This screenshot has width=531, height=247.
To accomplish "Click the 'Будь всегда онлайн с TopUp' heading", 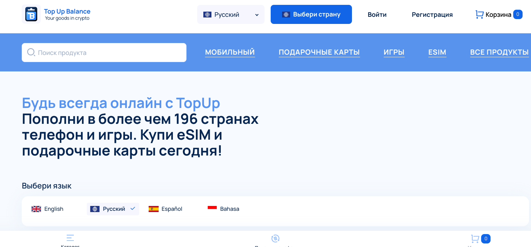I will [121, 103].
